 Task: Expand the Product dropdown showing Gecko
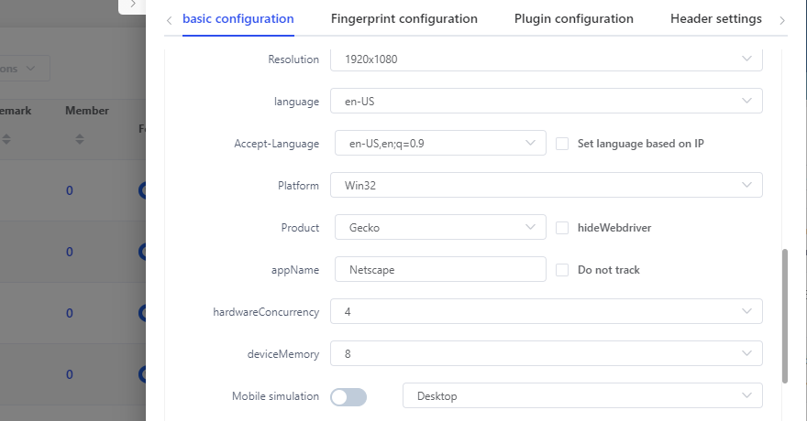[438, 228]
